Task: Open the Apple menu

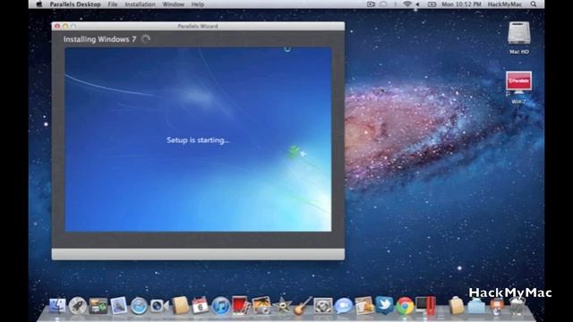Action: pos(39,4)
